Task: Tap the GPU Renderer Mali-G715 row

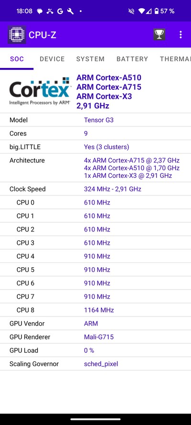Action: 95,337
